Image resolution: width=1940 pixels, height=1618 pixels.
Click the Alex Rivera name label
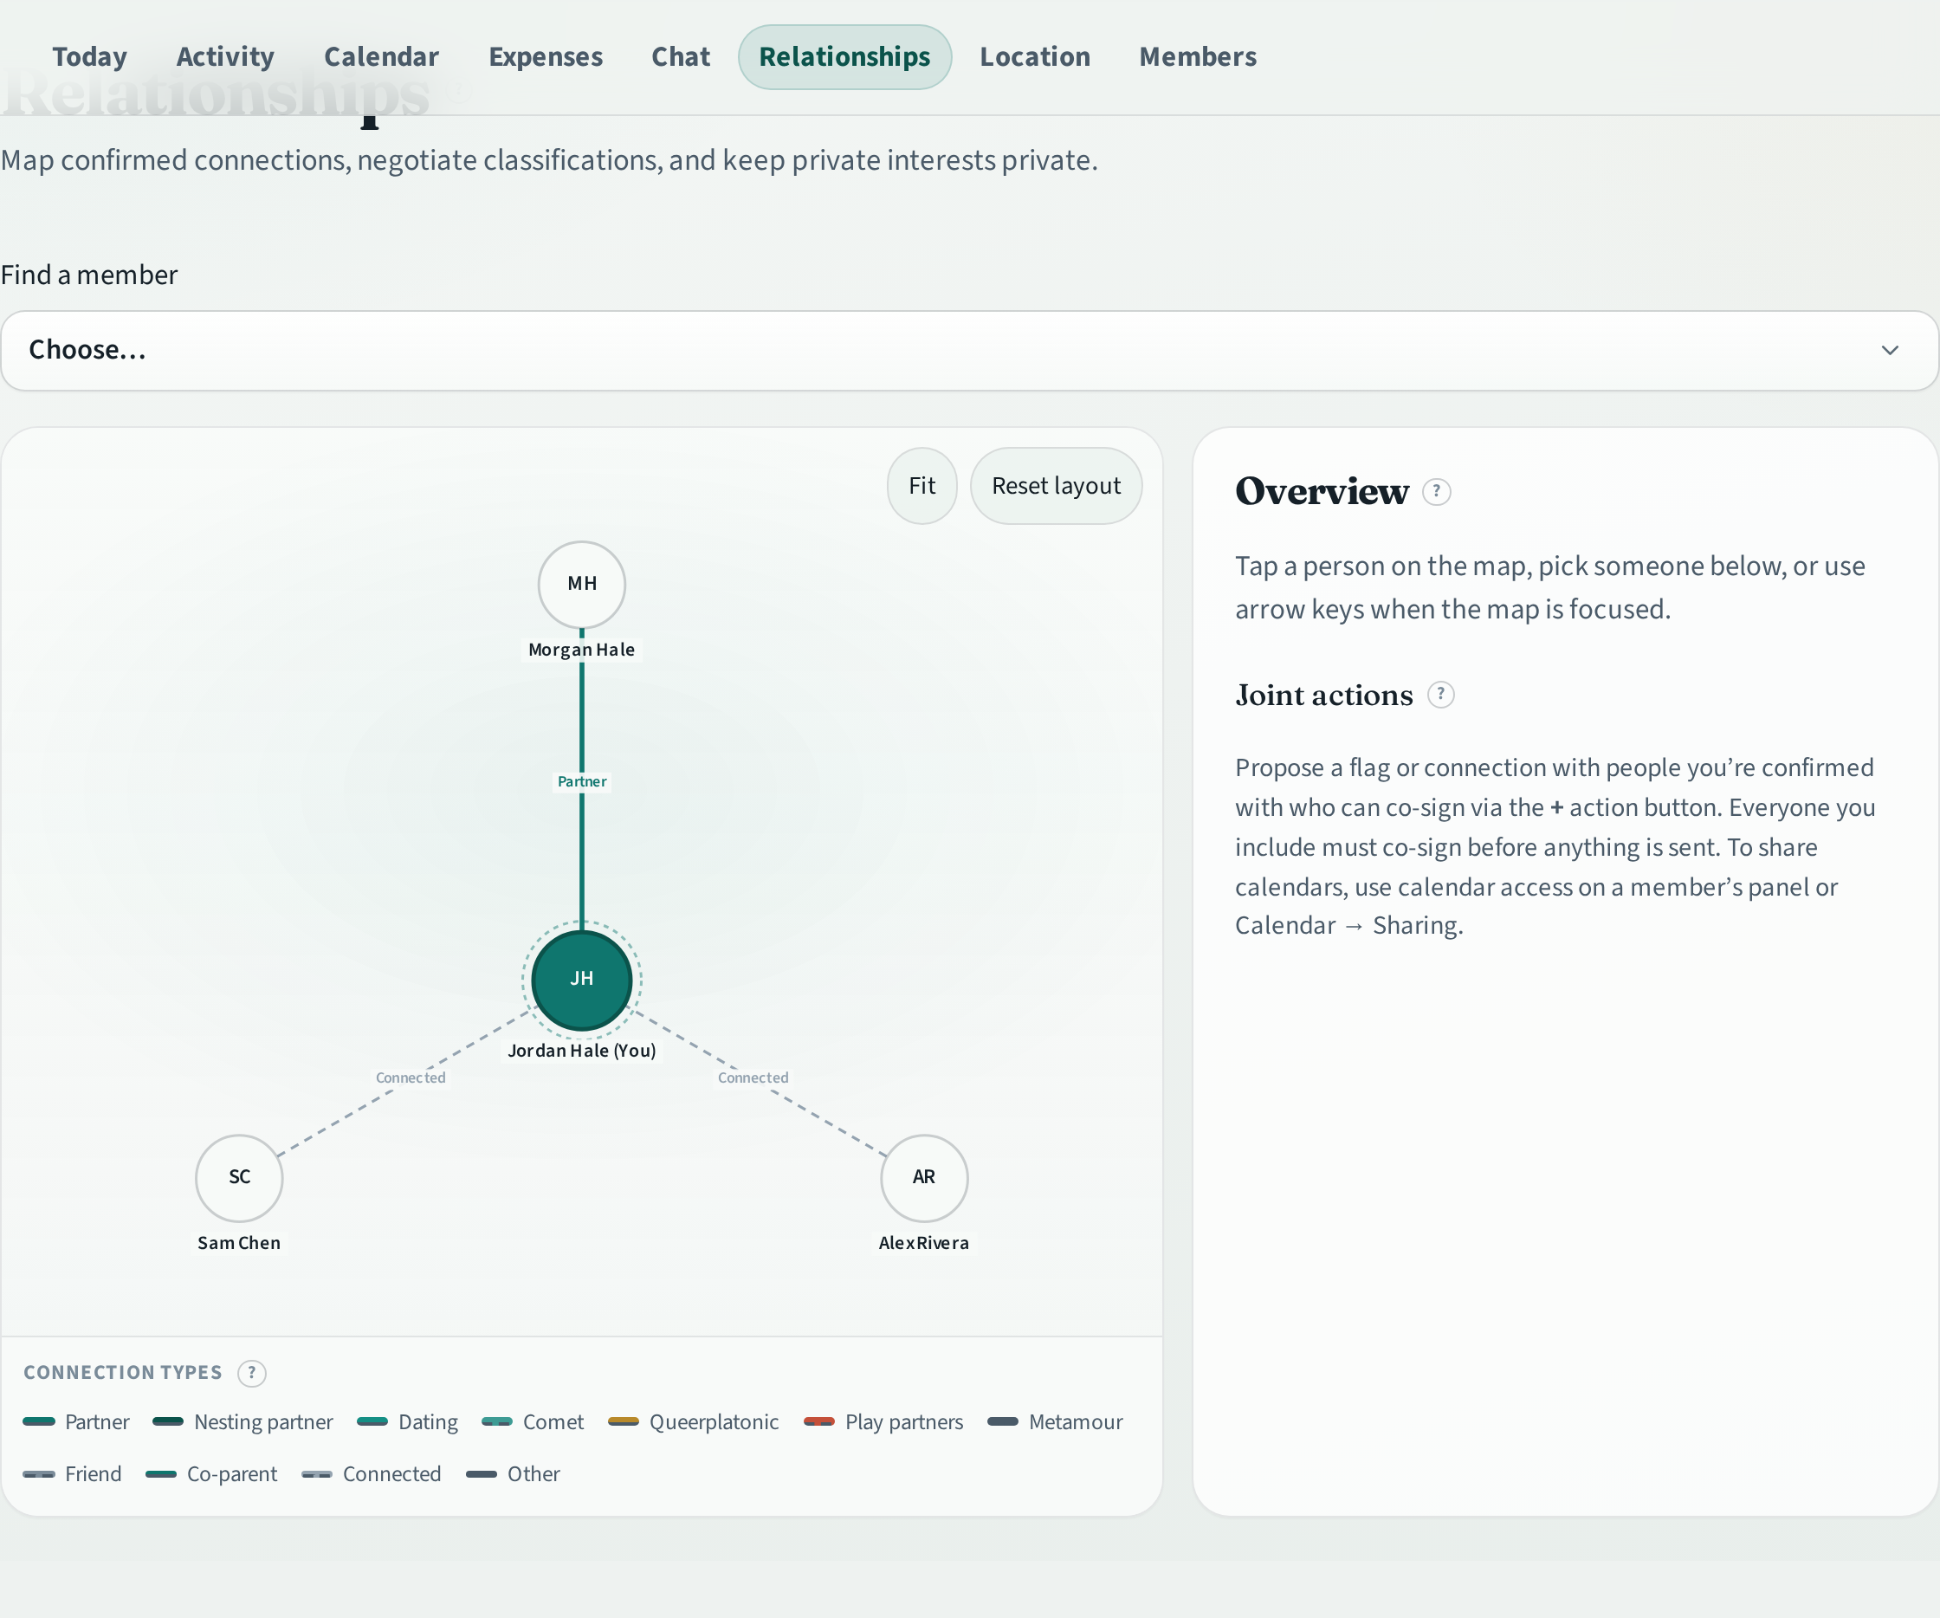(x=924, y=1243)
